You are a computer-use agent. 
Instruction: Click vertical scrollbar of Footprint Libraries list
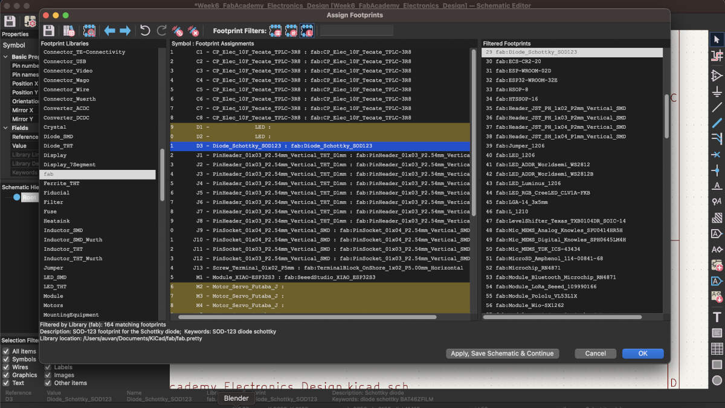[x=162, y=175]
